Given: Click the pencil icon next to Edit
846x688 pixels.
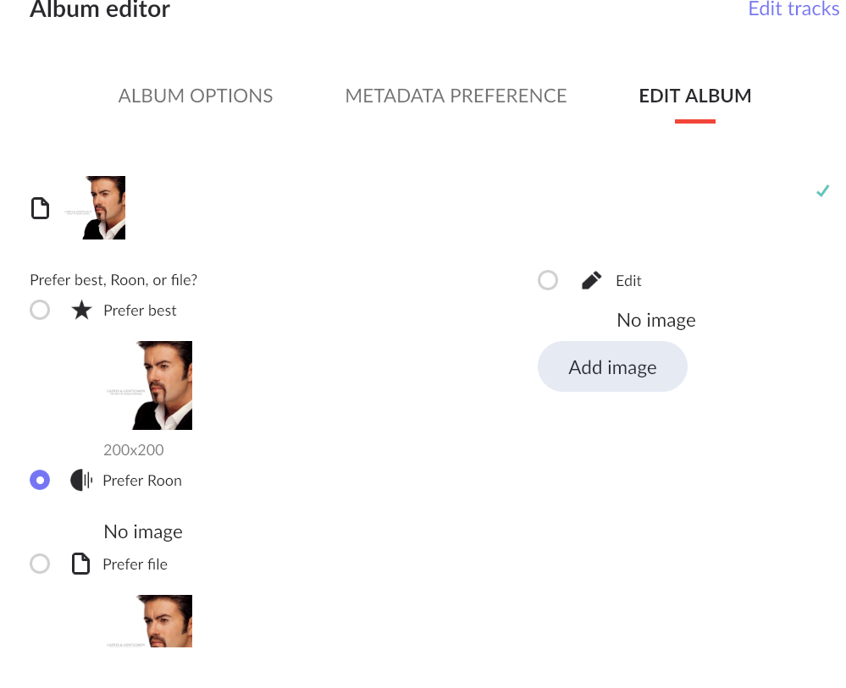Looking at the screenshot, I should (591, 281).
